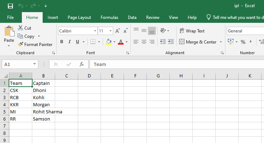
Task: Open the Font settings dialog launcher
Action: pos(128,53)
